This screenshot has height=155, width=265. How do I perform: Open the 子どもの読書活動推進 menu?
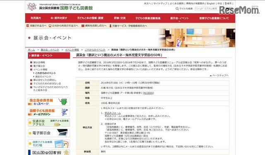pyautogui.click(x=148, y=18)
